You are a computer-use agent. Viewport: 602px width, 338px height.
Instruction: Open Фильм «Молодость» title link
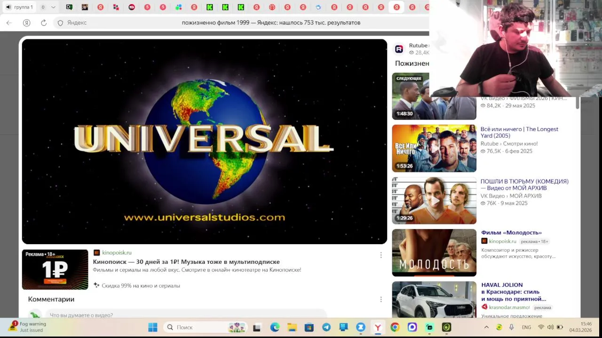[x=511, y=232]
